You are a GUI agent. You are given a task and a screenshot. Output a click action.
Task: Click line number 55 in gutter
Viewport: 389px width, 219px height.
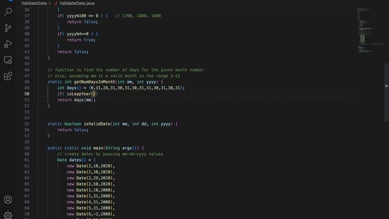[27, 124]
